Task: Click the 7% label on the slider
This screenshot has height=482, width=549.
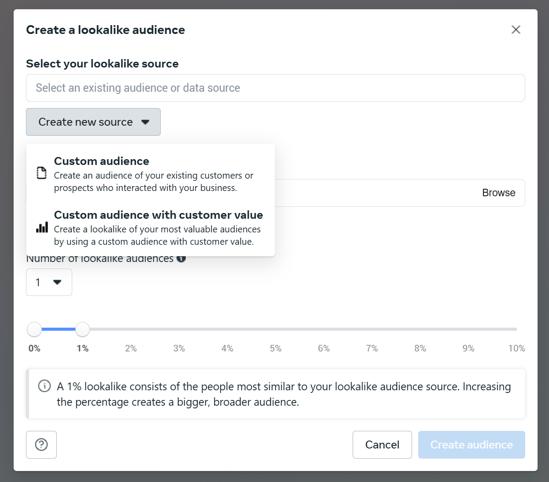Action: coord(372,348)
